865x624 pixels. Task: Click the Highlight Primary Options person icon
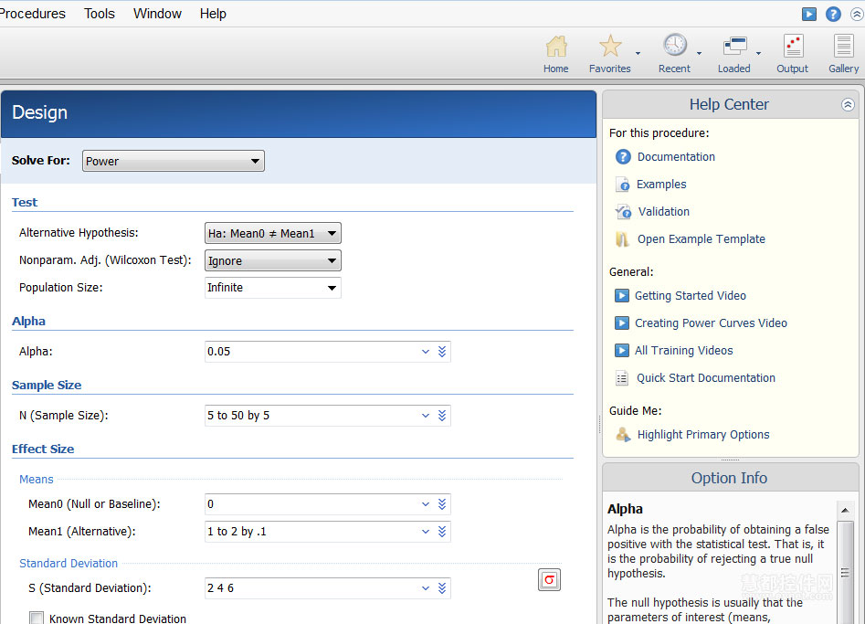pos(623,435)
